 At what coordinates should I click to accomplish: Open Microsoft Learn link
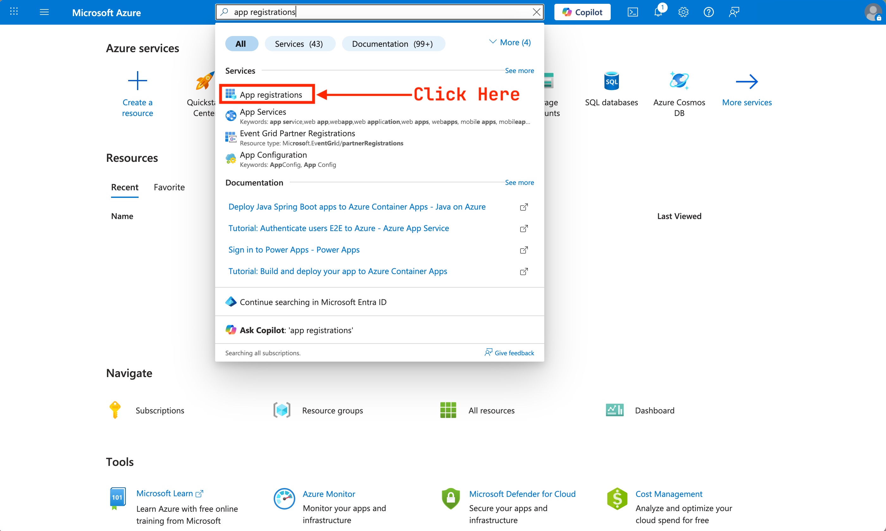tap(170, 493)
